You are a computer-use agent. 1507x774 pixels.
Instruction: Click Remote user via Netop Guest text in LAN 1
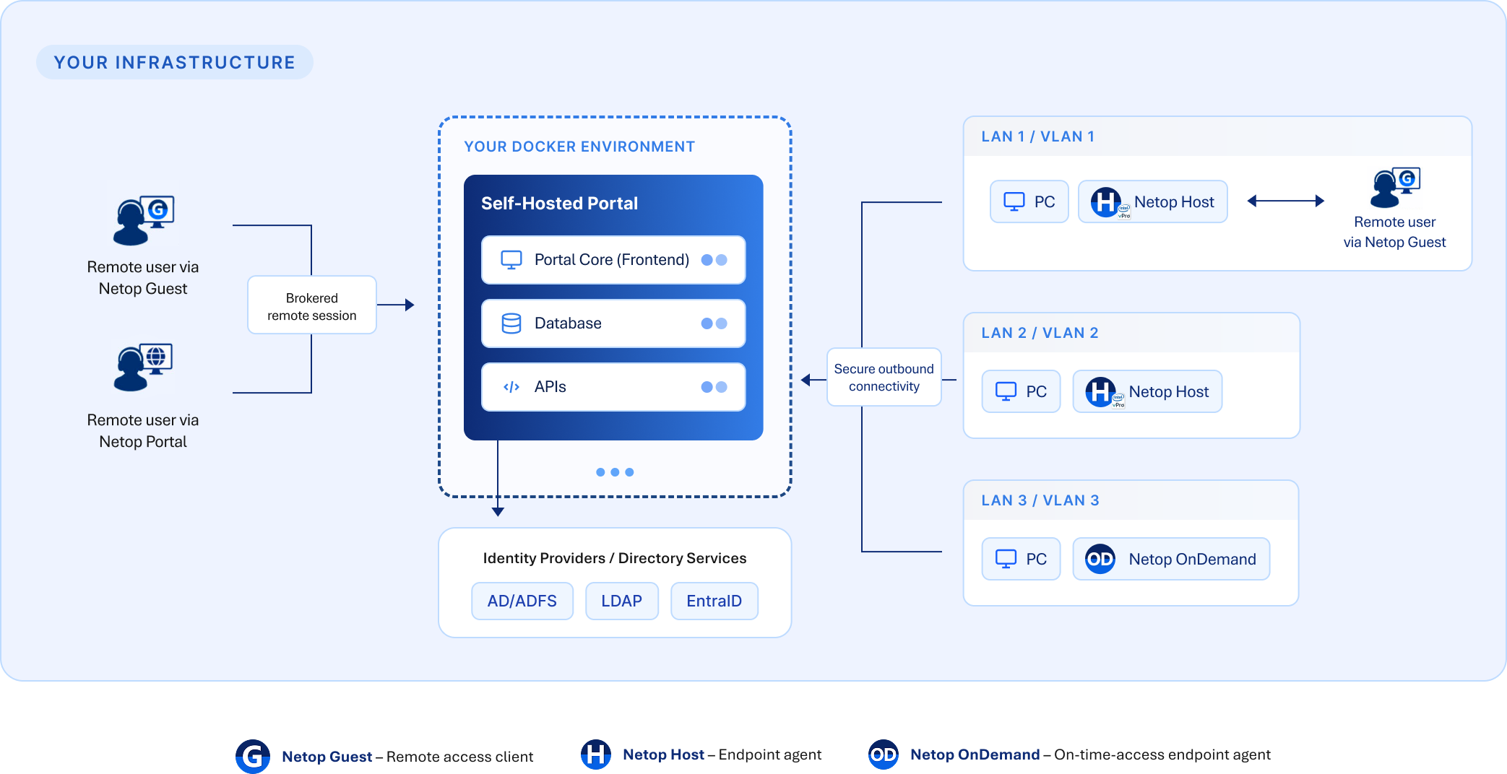click(1395, 232)
